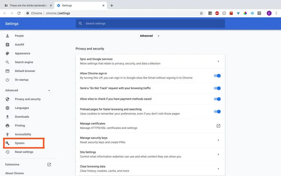
Task: Toggle Preload pages switch
Action: 217,111
